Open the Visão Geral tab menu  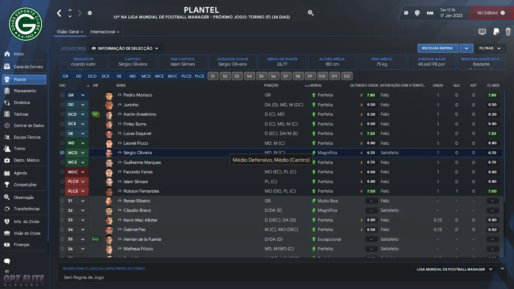70,32
